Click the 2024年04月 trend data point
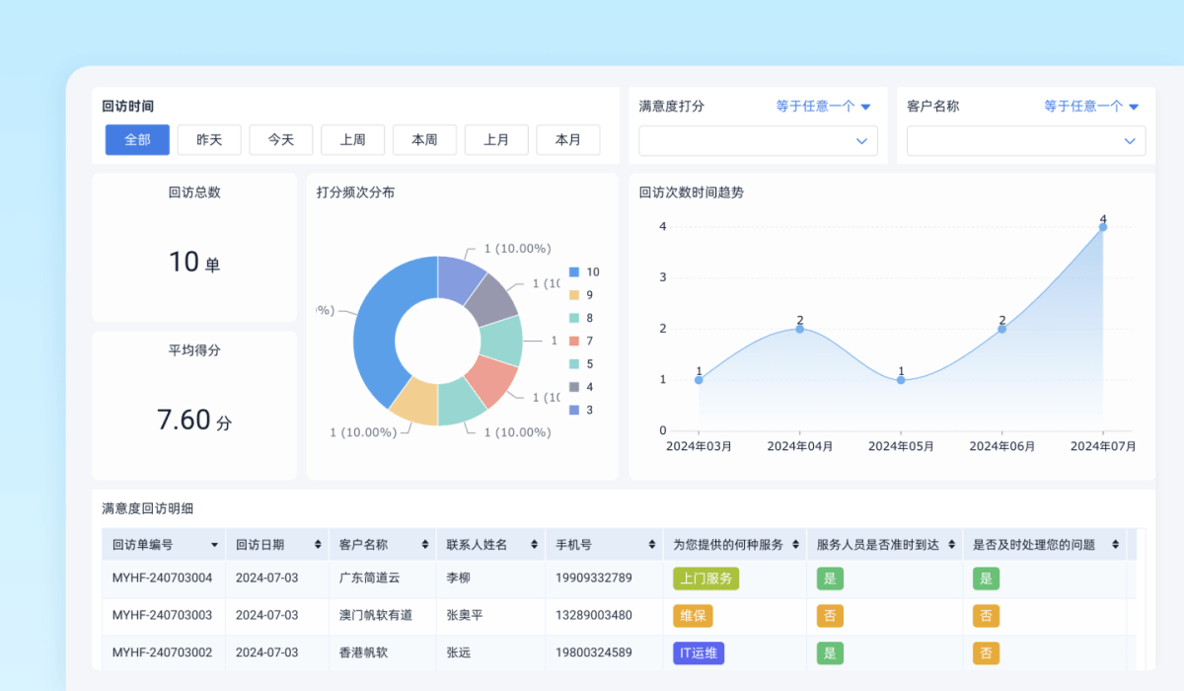The width and height of the screenshot is (1184, 691). (x=800, y=329)
